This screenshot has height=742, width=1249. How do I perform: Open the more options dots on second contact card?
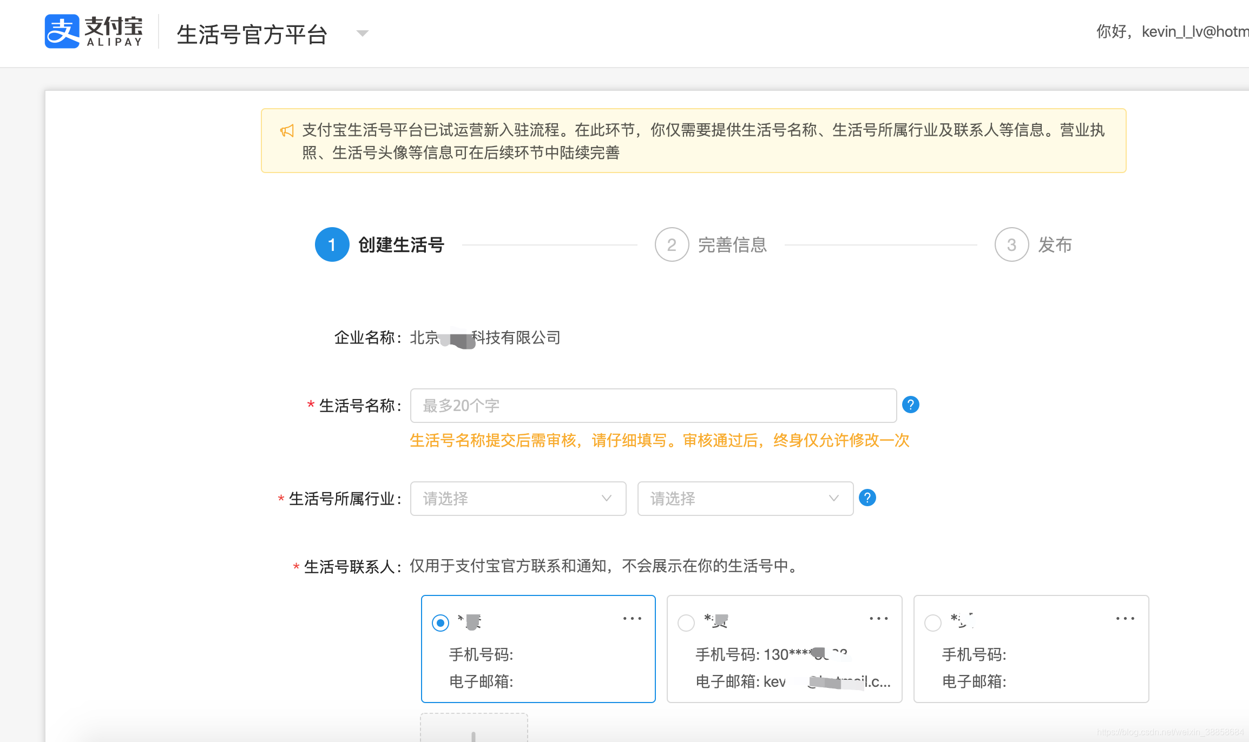point(878,618)
